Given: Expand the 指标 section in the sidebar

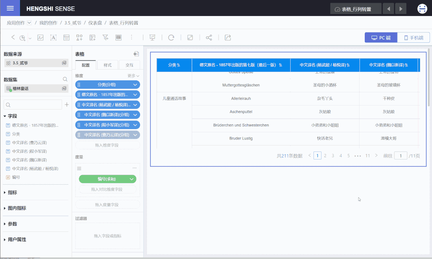Looking at the screenshot, I should pyautogui.click(x=12, y=193).
